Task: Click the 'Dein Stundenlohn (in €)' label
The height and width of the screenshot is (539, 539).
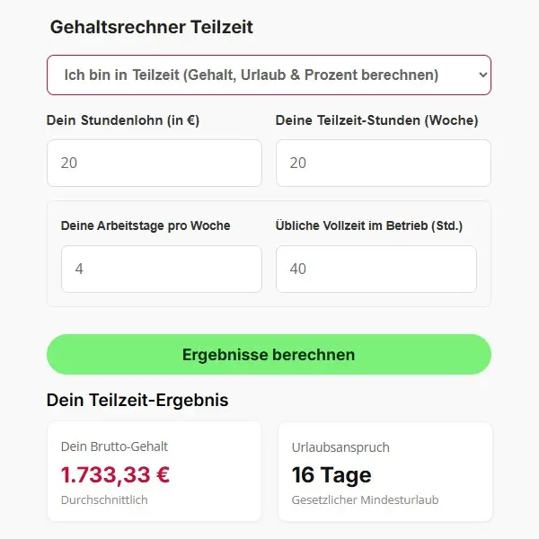Action: tap(123, 120)
